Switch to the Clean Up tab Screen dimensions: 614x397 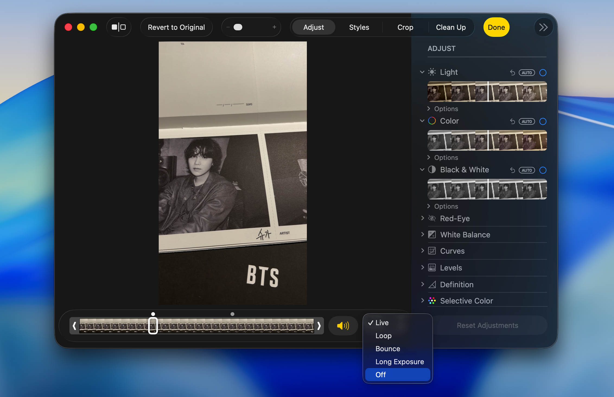tap(451, 27)
